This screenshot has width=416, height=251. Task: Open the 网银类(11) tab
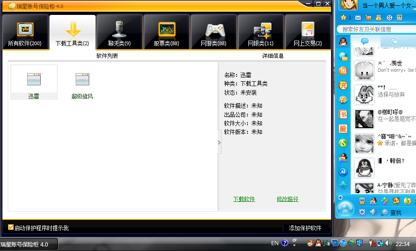(261, 32)
